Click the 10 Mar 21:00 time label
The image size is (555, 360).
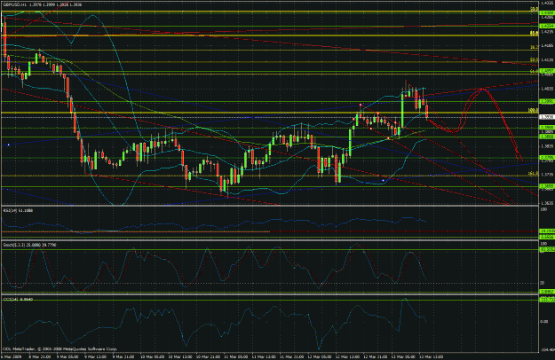coord(208,356)
